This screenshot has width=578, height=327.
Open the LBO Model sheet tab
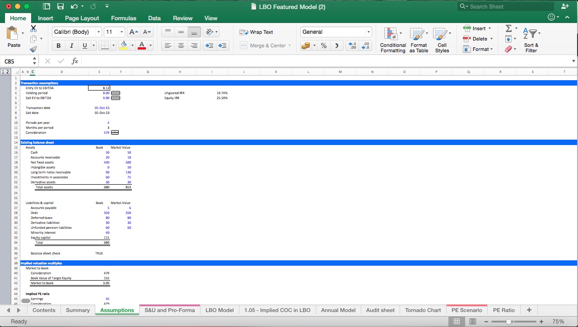(219, 310)
